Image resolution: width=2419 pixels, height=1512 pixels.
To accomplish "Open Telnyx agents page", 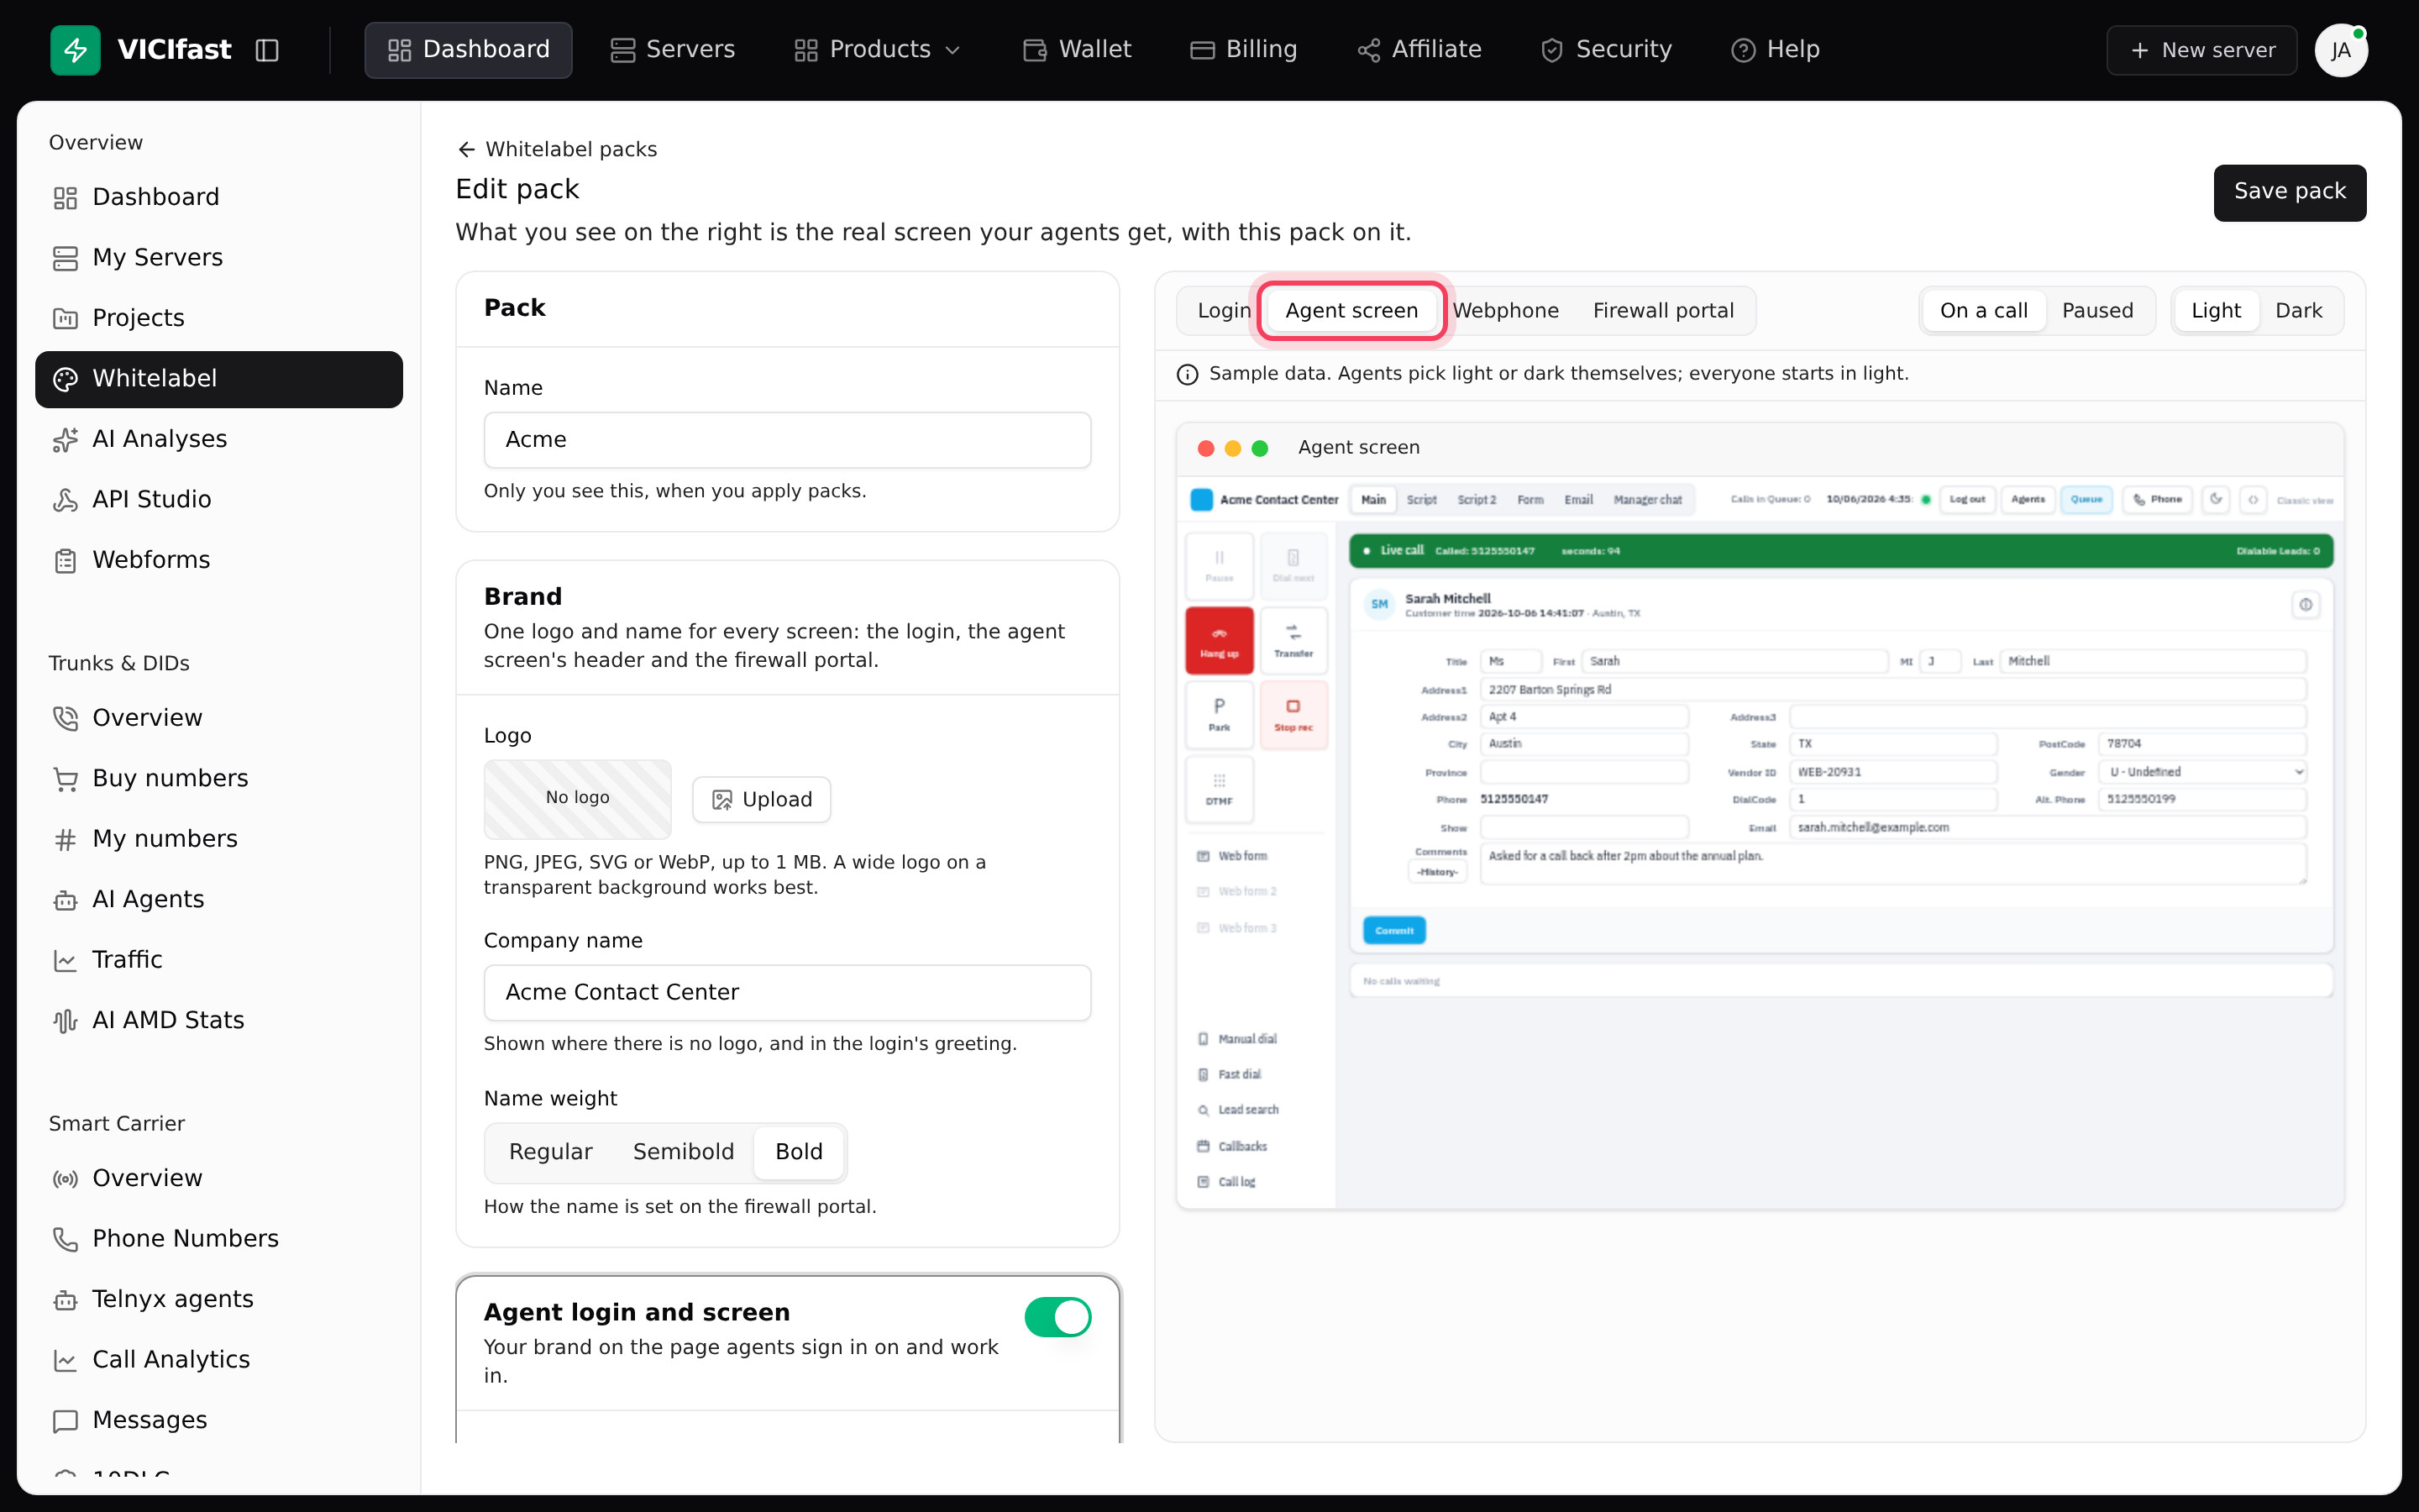I will [x=219, y=1299].
